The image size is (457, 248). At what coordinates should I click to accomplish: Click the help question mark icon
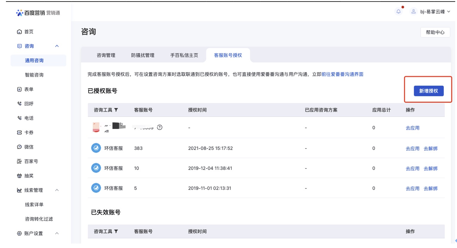click(x=160, y=127)
